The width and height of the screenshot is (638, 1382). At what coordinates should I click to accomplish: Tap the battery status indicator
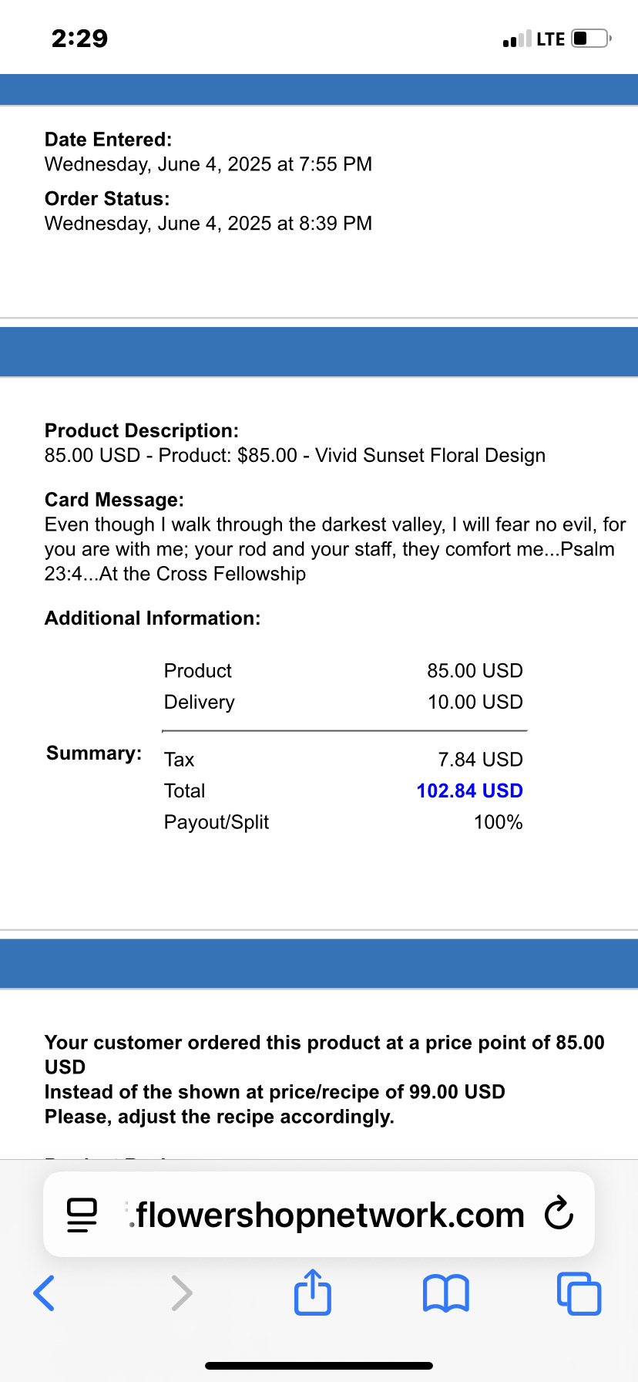592,39
